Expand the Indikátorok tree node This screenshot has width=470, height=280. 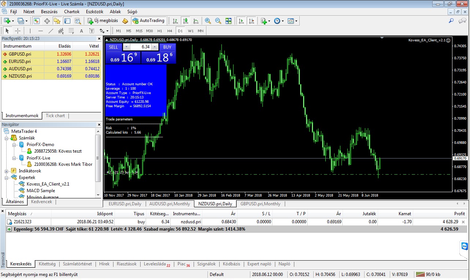pyautogui.click(x=7, y=171)
